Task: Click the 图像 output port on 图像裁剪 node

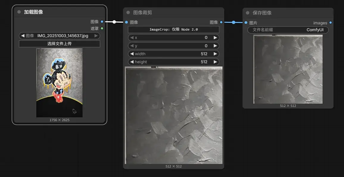Action: point(221,22)
